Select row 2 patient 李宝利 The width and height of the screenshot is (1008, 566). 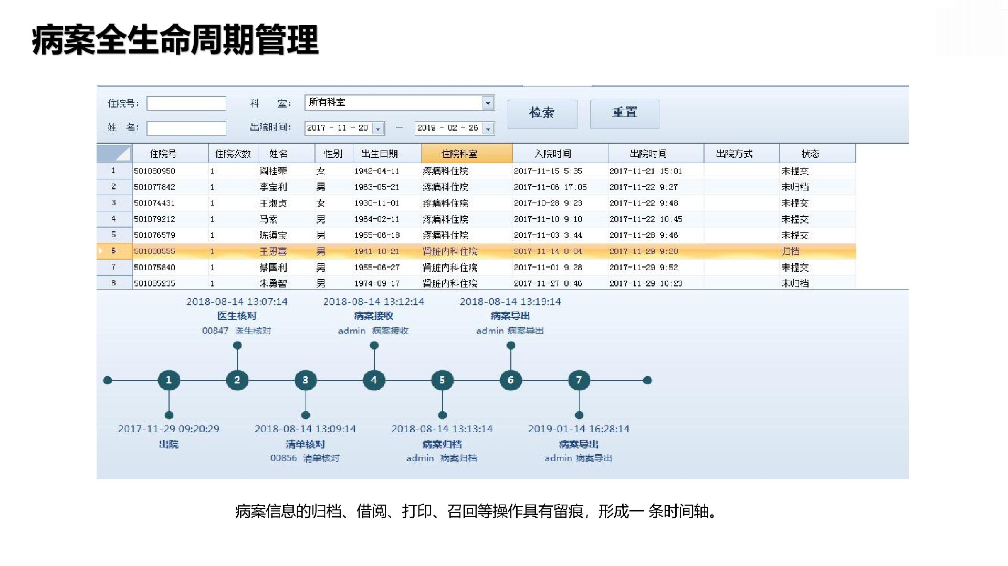click(273, 187)
